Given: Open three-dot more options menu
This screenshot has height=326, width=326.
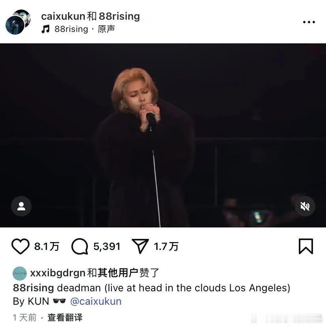Looking at the screenshot, I should coord(309,22).
